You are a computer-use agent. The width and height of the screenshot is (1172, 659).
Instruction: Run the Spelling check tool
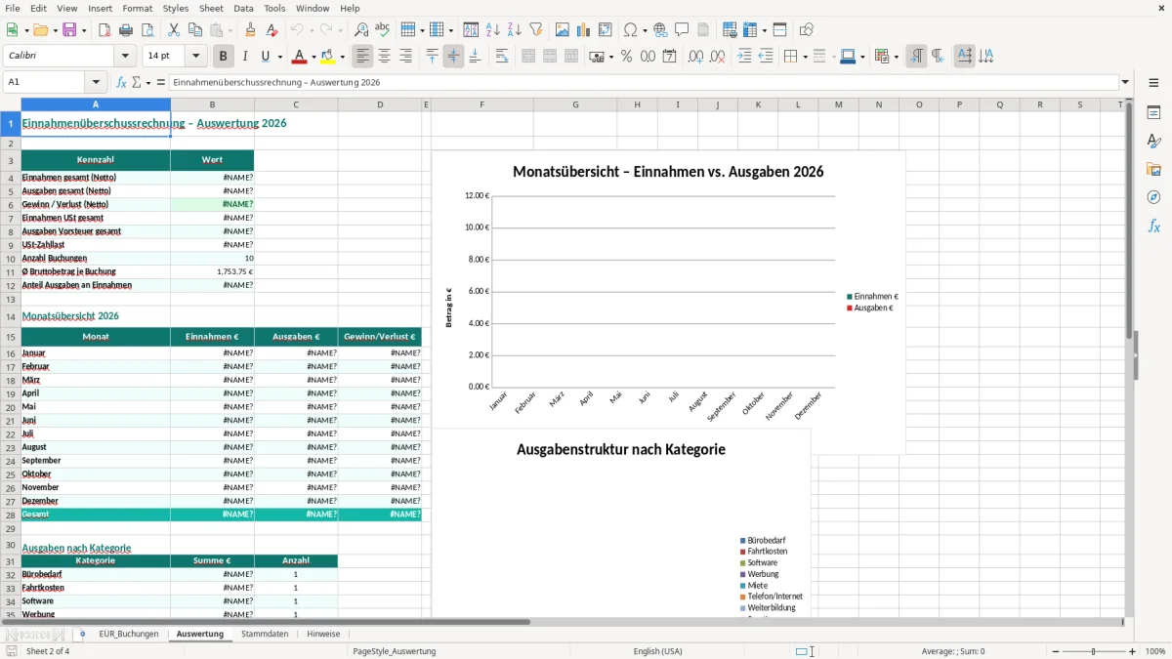[x=383, y=30]
